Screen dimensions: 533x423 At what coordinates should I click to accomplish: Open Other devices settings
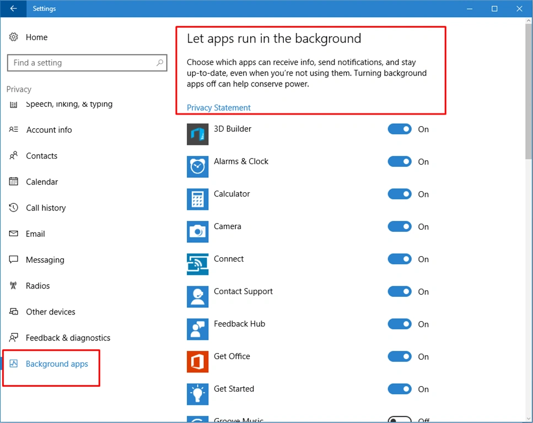pos(51,312)
